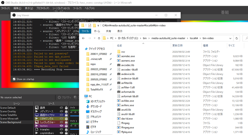Expand the chevron after PC in address bar
248x135 pixels.
116,38
